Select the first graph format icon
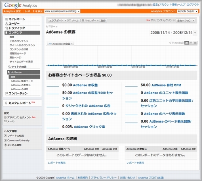This screenshot has height=181, width=202. click(187, 43)
